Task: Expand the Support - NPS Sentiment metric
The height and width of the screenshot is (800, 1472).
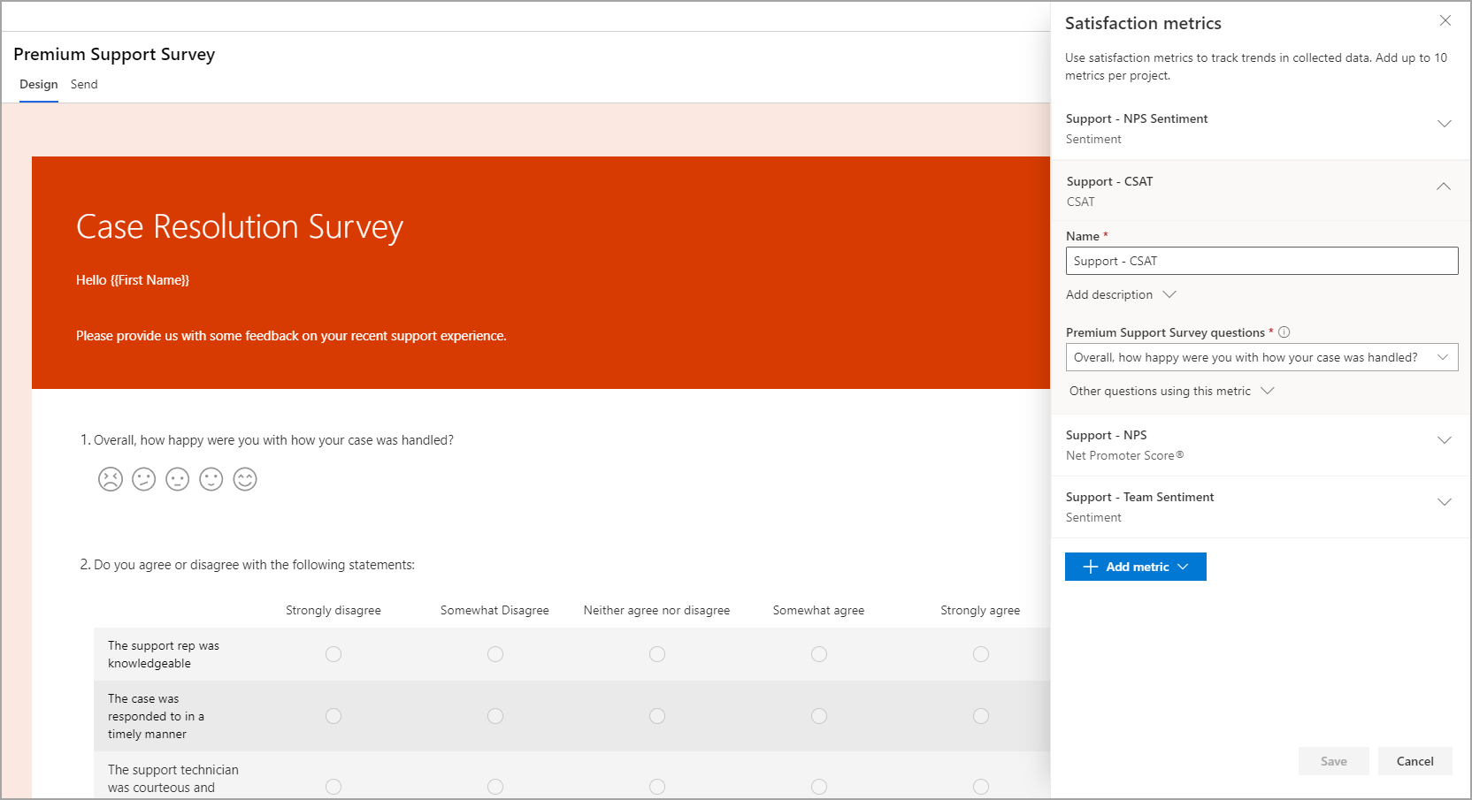Action: (1445, 124)
